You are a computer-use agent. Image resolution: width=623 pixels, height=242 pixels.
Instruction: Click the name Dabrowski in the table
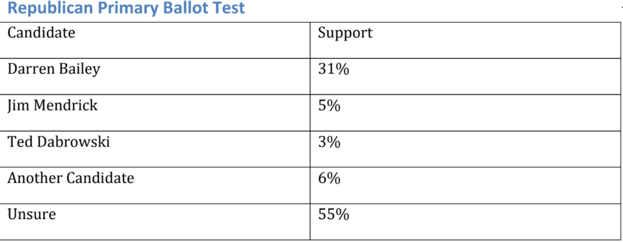click(74, 142)
